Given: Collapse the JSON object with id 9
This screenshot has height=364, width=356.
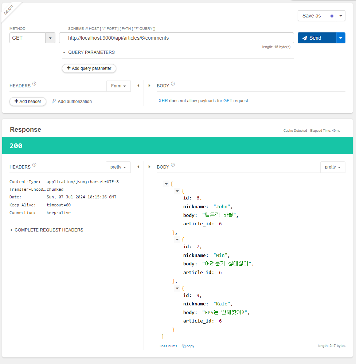Looking at the screenshot, I should click(177, 288).
